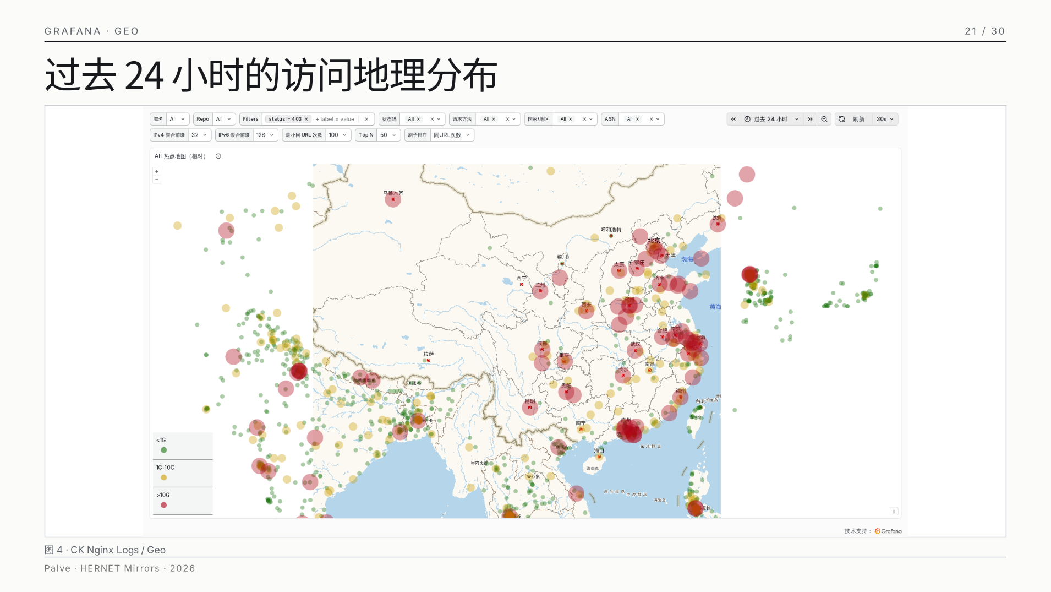Open IPv4 聚合前缀 dropdown showing 32
Screen dimensions: 1051x592
pyautogui.click(x=200, y=135)
